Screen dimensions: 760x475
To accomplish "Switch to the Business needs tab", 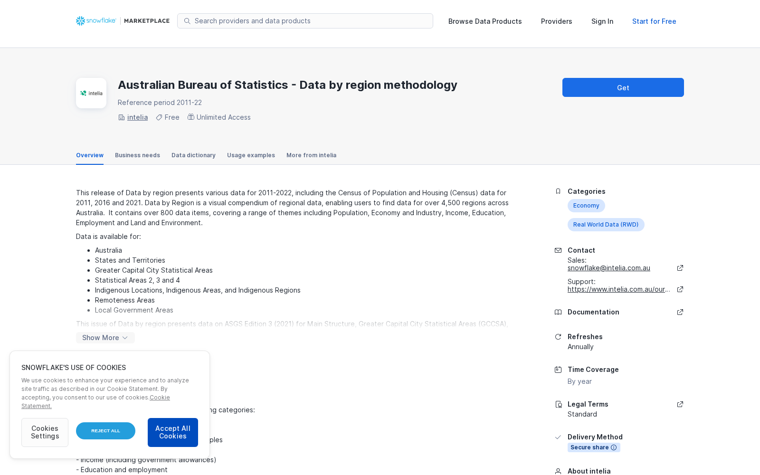I will pyautogui.click(x=137, y=155).
